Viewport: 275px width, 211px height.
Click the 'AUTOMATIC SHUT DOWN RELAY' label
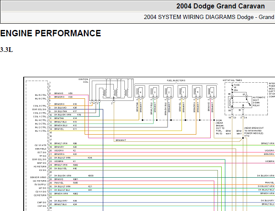pos(259,101)
